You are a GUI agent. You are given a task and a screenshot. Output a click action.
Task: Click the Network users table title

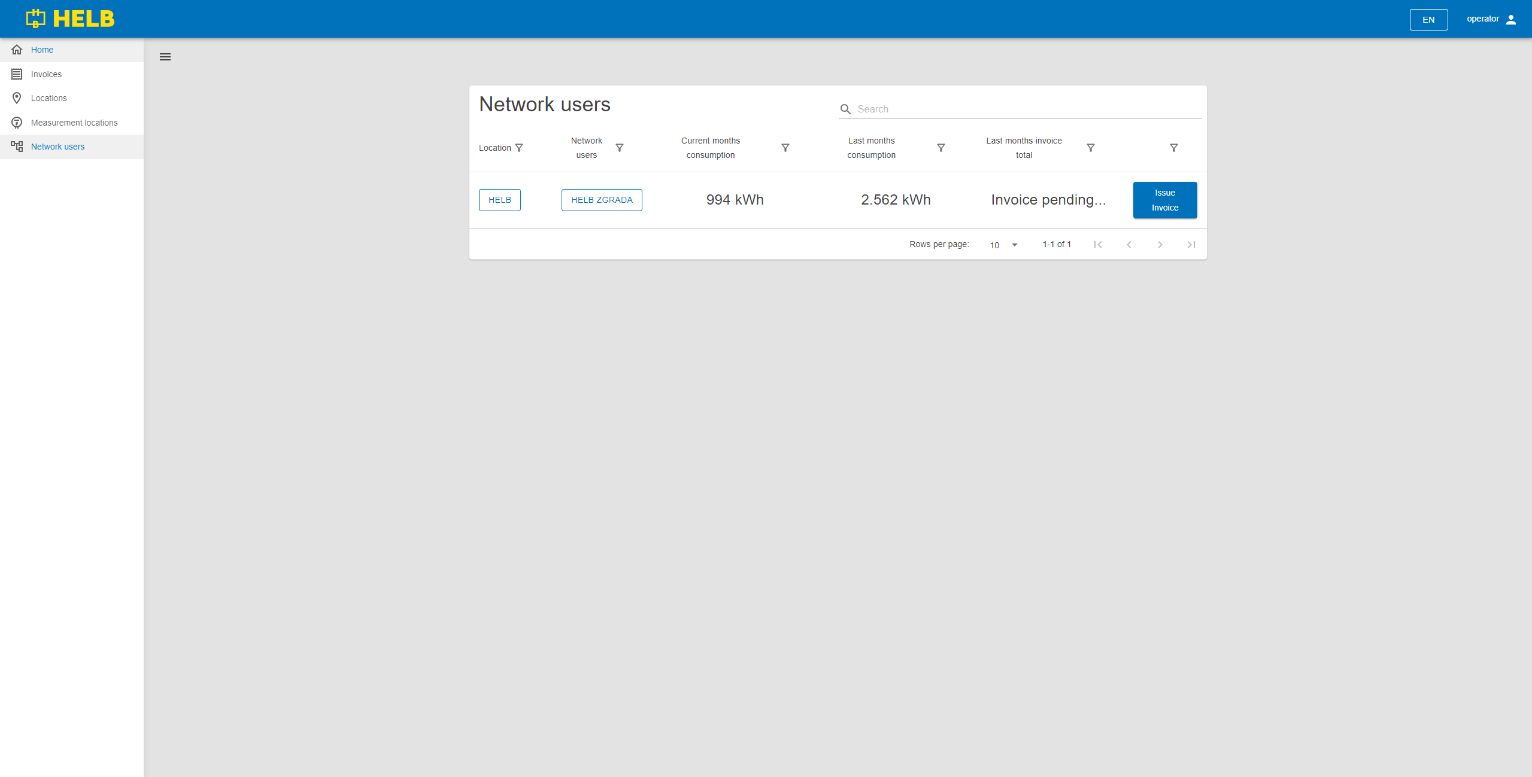click(x=545, y=104)
